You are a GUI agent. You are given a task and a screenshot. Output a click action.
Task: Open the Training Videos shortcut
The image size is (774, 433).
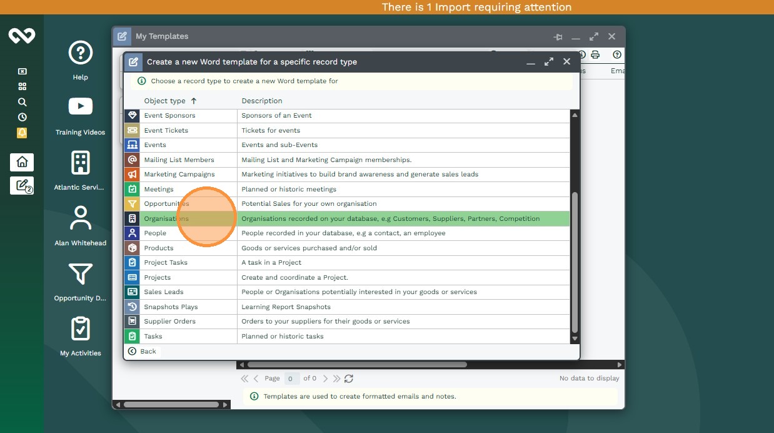point(81,115)
